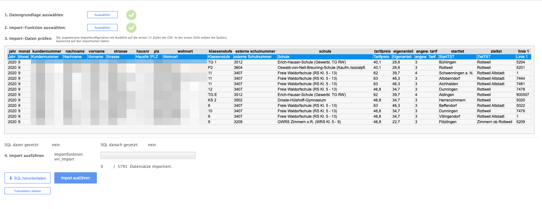Click the download arrow icon in SQL herunterladen

click(11, 178)
